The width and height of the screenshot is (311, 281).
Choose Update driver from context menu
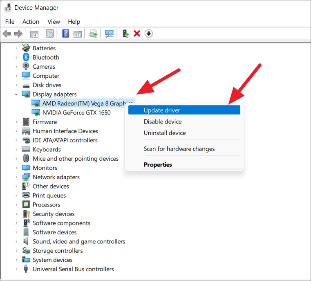[x=184, y=110]
